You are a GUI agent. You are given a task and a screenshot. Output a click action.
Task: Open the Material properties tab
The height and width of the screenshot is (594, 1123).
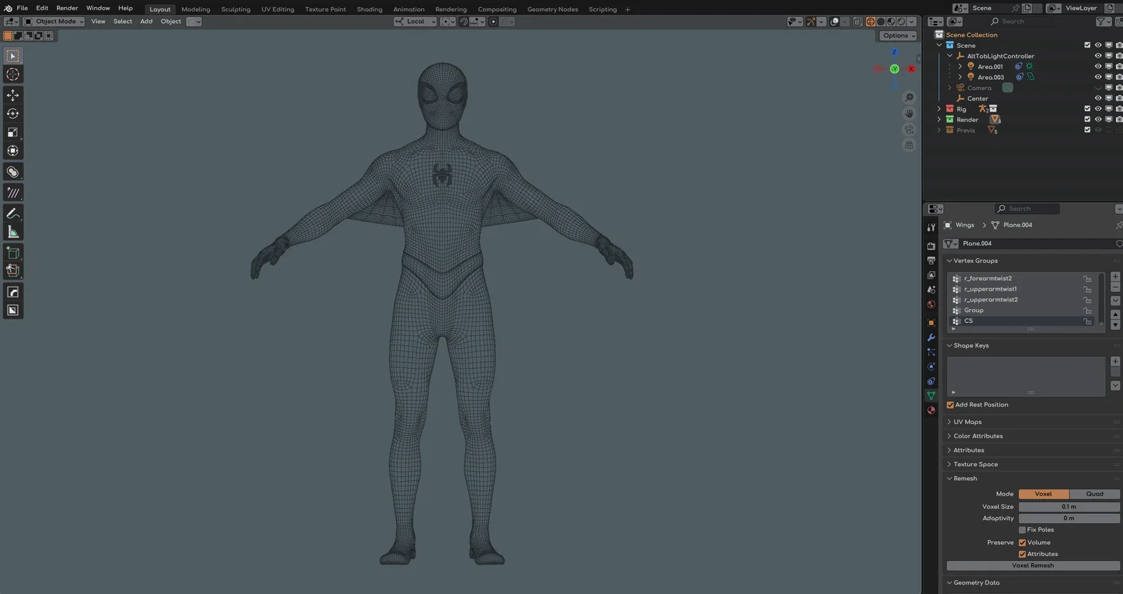point(931,411)
